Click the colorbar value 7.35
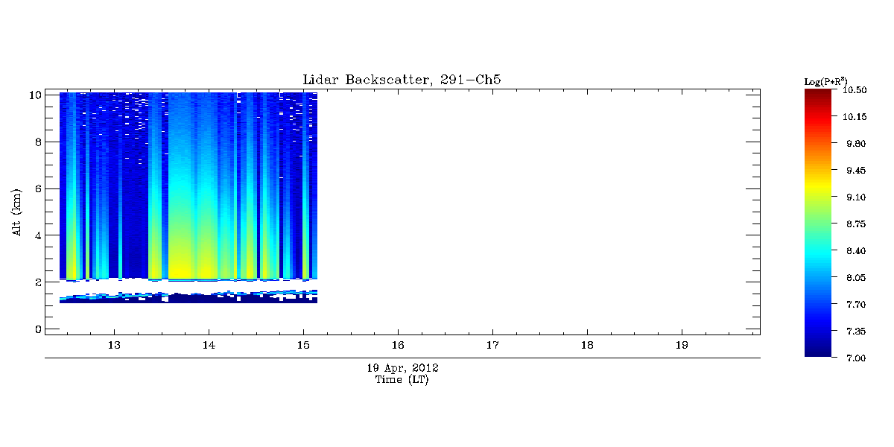This screenshot has width=894, height=447. [856, 332]
